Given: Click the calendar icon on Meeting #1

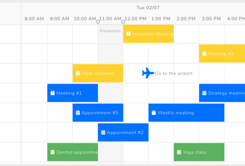Looking at the screenshot, I should [53, 93].
